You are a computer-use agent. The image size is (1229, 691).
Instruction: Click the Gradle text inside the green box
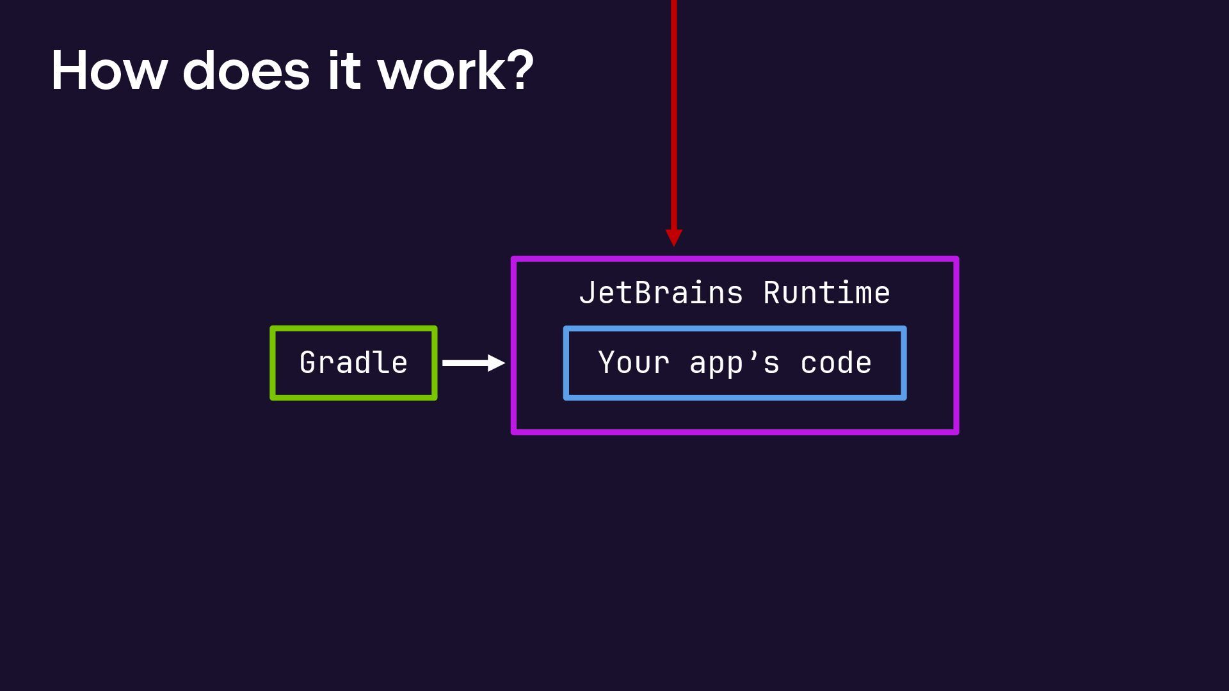tap(353, 363)
